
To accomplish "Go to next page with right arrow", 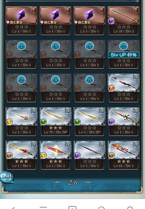I will click(87, 183).
